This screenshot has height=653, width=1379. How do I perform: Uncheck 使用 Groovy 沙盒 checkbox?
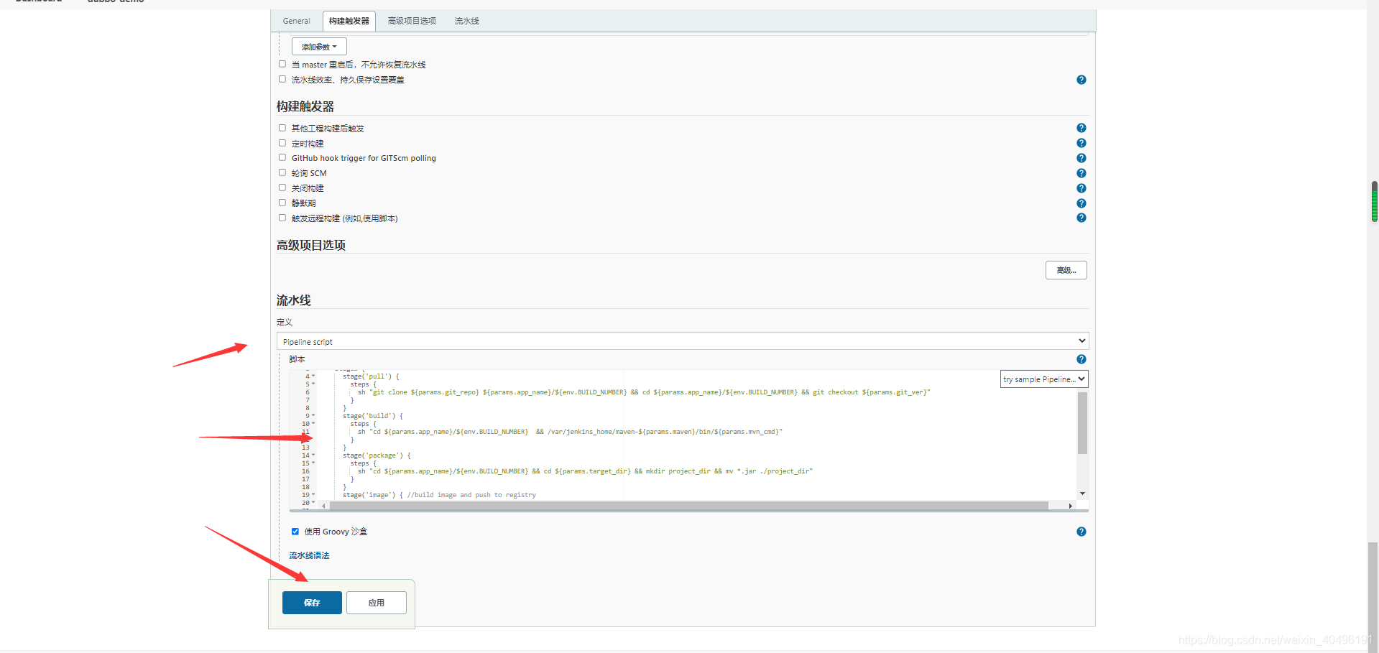pos(295,532)
